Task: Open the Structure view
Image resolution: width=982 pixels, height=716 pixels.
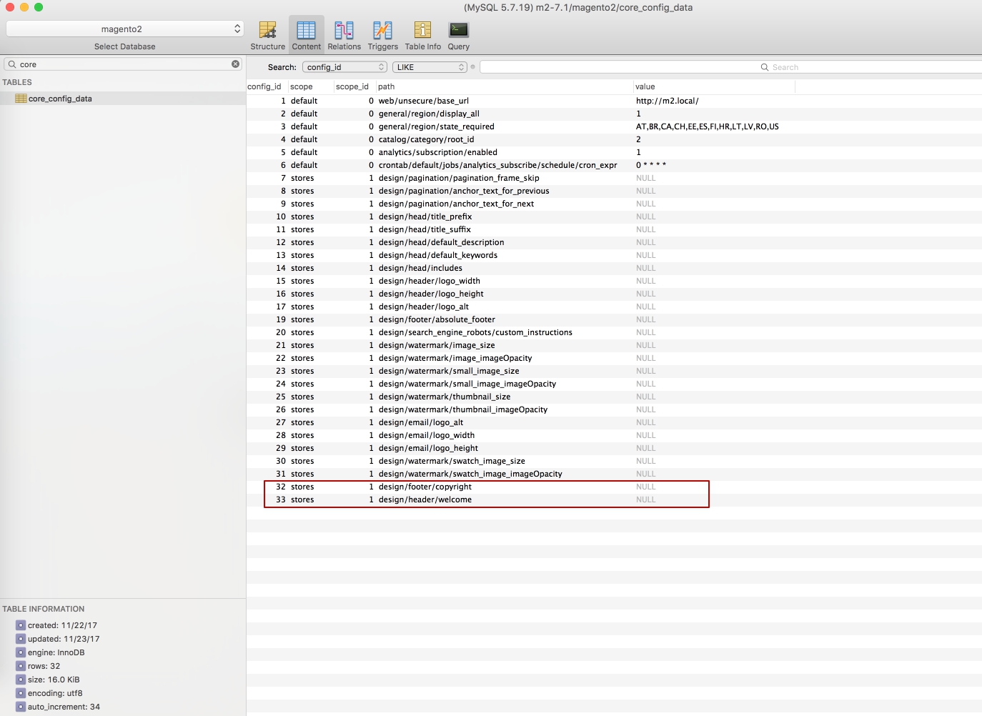Action: click(267, 35)
